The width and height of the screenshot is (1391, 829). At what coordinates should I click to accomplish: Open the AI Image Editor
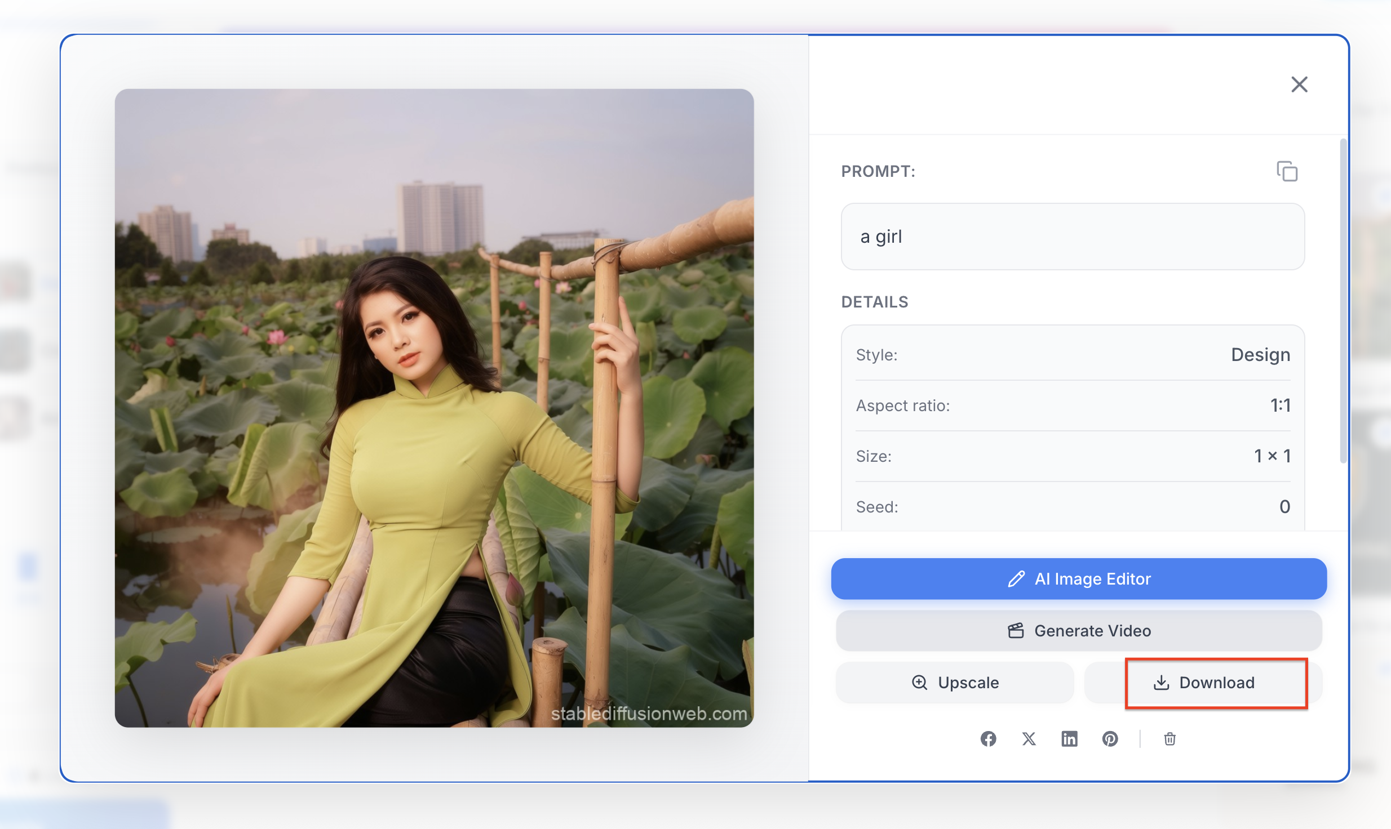click(x=1078, y=579)
